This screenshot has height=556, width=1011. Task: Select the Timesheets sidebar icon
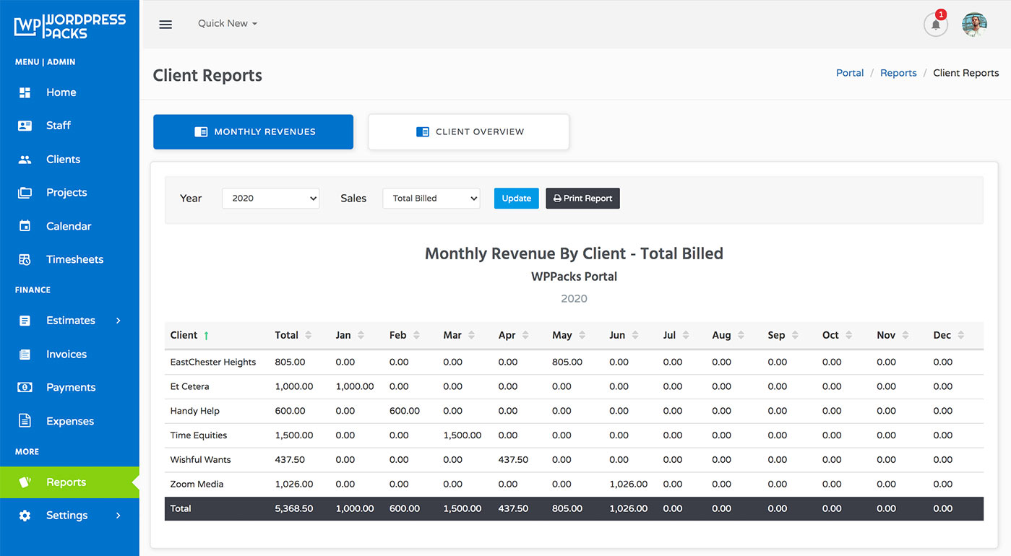click(x=25, y=259)
